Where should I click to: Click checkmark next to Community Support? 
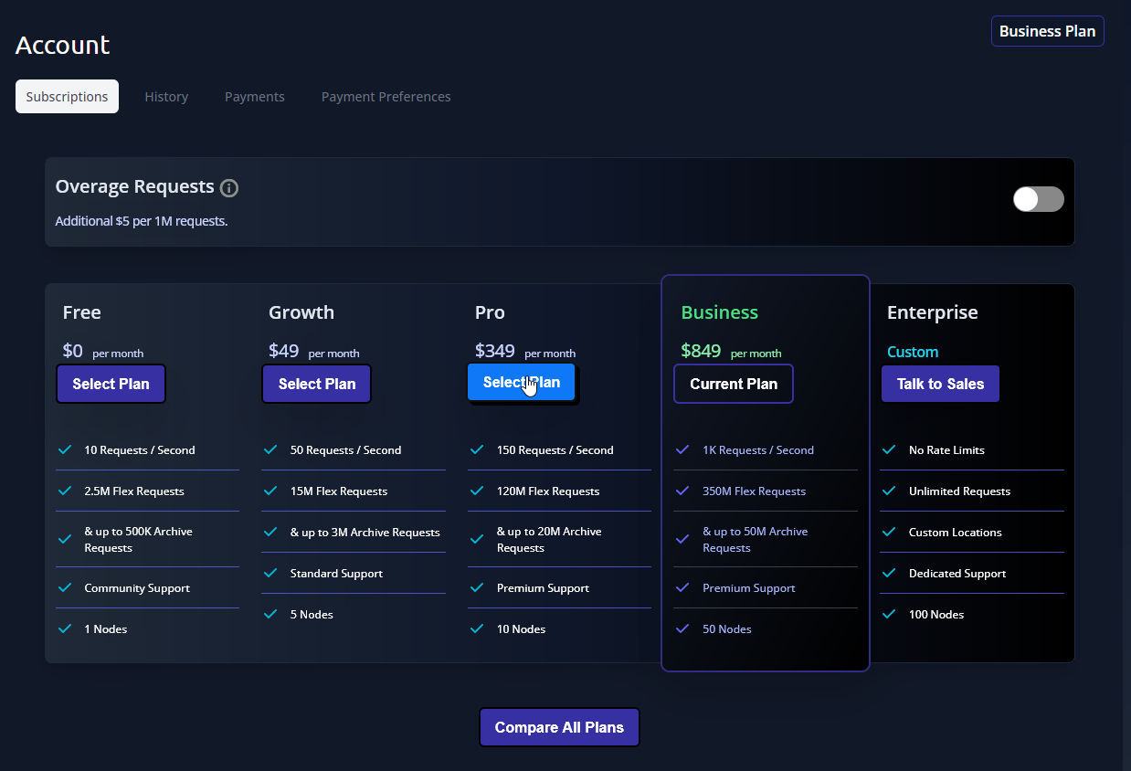pyautogui.click(x=65, y=587)
